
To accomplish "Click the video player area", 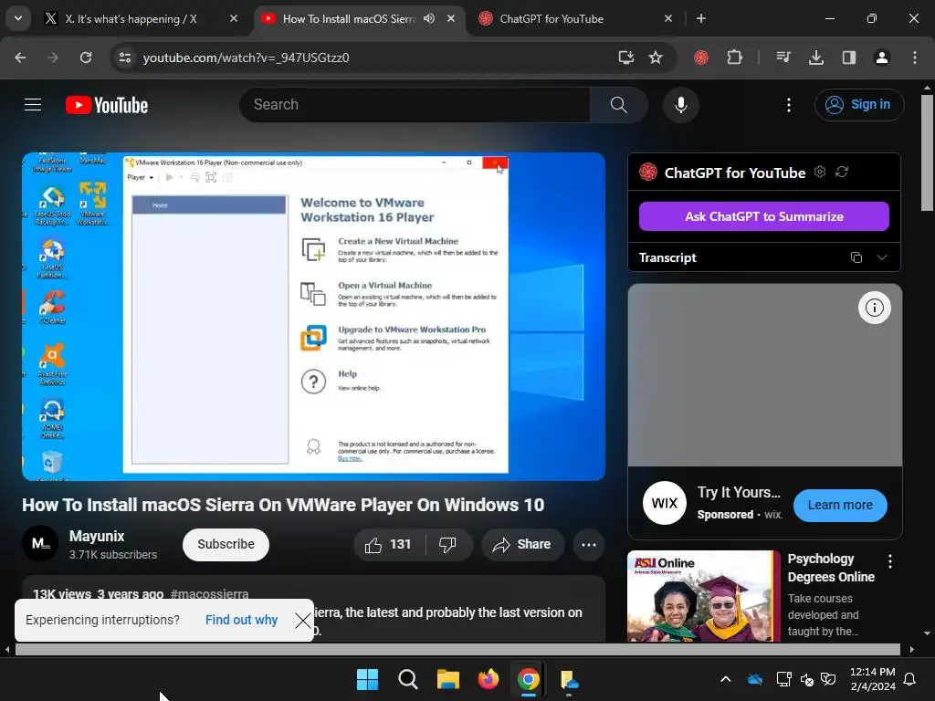I will [x=314, y=317].
